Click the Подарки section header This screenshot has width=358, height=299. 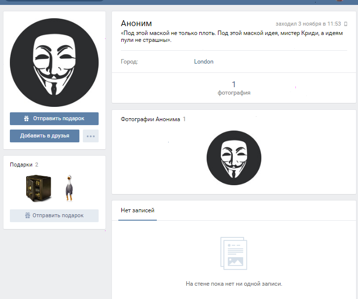coord(24,165)
